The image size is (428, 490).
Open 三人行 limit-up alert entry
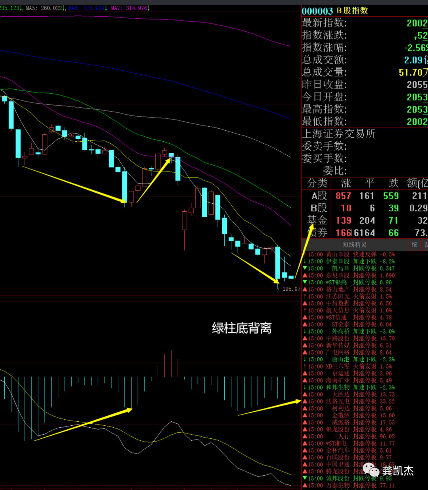pyautogui.click(x=340, y=436)
